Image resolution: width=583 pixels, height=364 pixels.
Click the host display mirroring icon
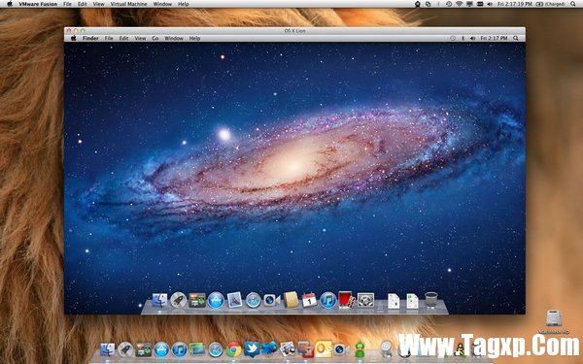[469, 4]
